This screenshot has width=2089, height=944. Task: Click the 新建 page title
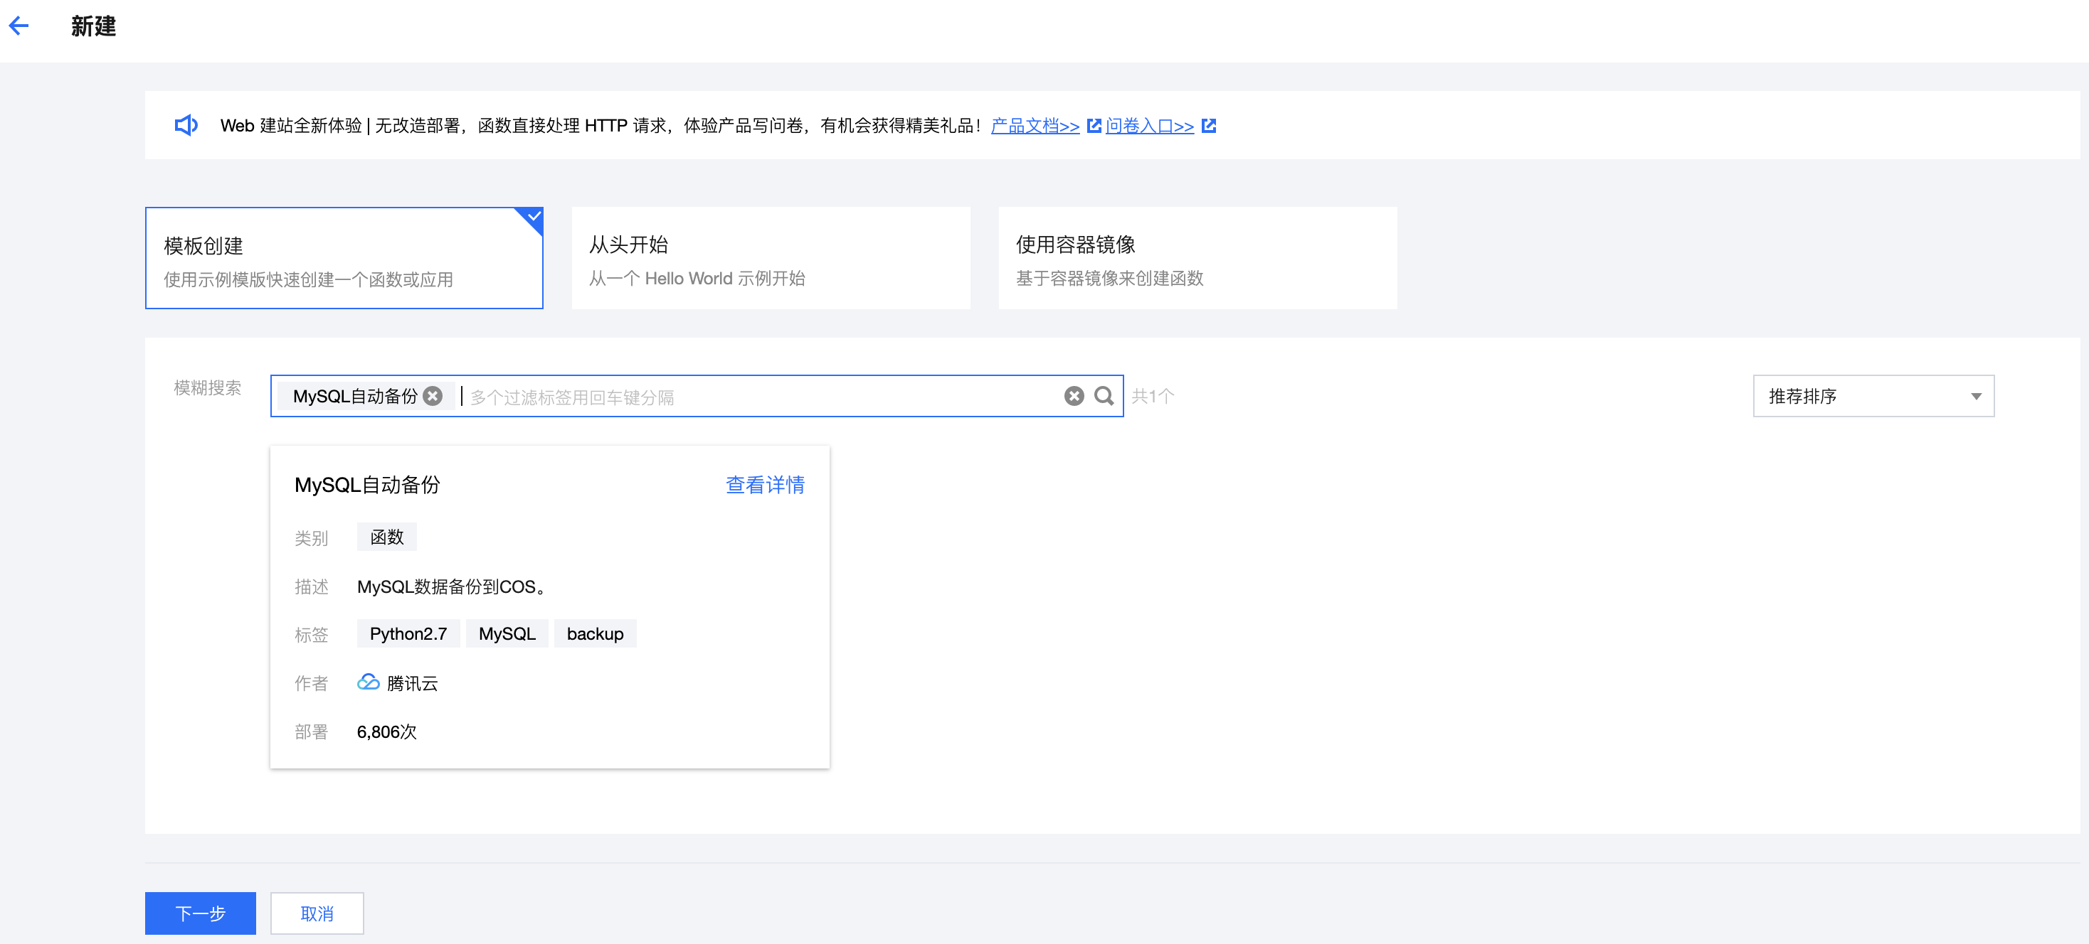click(x=93, y=27)
